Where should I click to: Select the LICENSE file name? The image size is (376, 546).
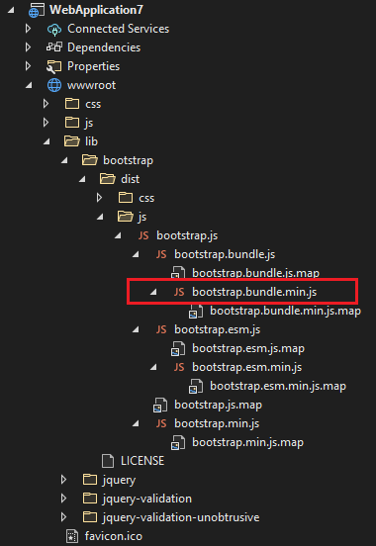tap(142, 461)
